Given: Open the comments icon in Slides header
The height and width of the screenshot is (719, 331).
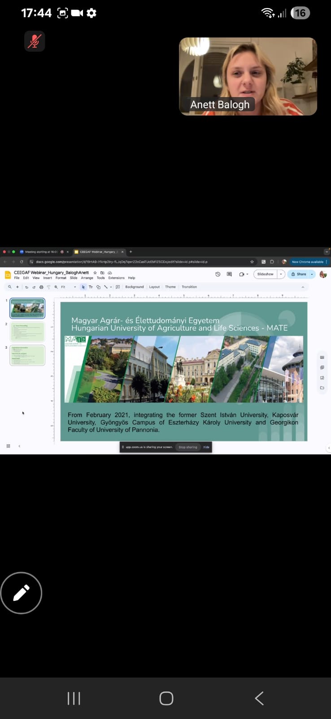Looking at the screenshot, I should [229, 274].
